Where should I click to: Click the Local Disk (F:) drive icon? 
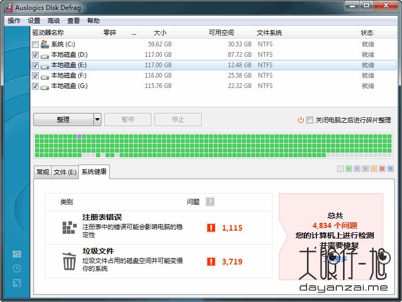(45, 77)
